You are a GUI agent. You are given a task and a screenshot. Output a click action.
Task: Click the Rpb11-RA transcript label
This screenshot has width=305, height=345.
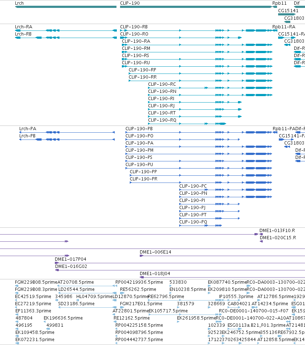point(284,27)
